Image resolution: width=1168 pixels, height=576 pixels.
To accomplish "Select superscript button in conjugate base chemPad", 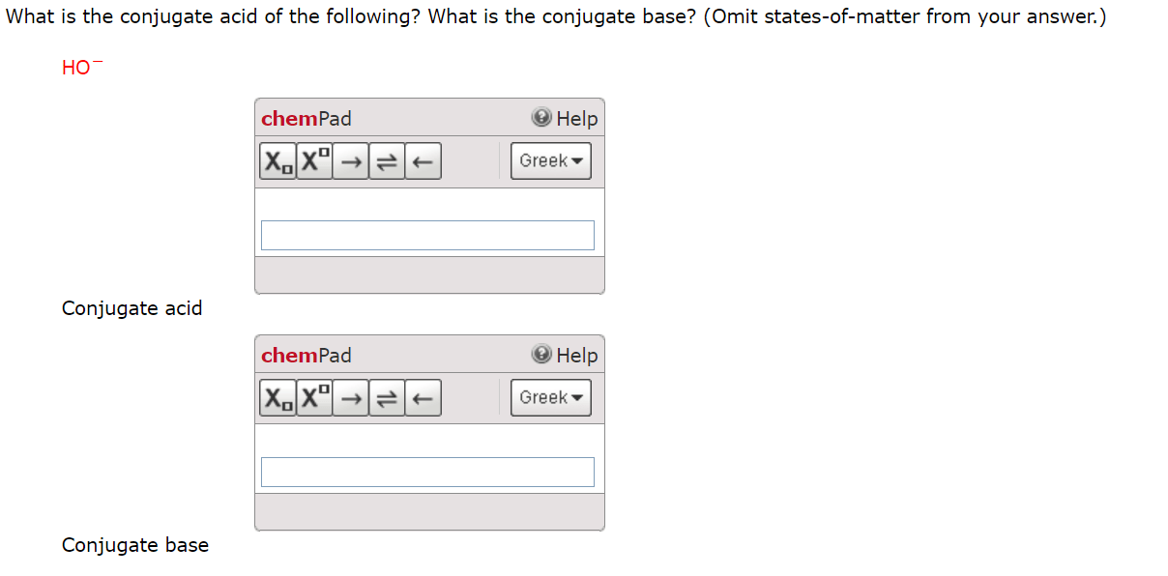I will point(315,397).
